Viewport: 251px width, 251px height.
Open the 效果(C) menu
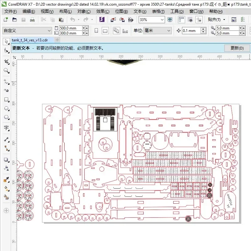coord(103,11)
